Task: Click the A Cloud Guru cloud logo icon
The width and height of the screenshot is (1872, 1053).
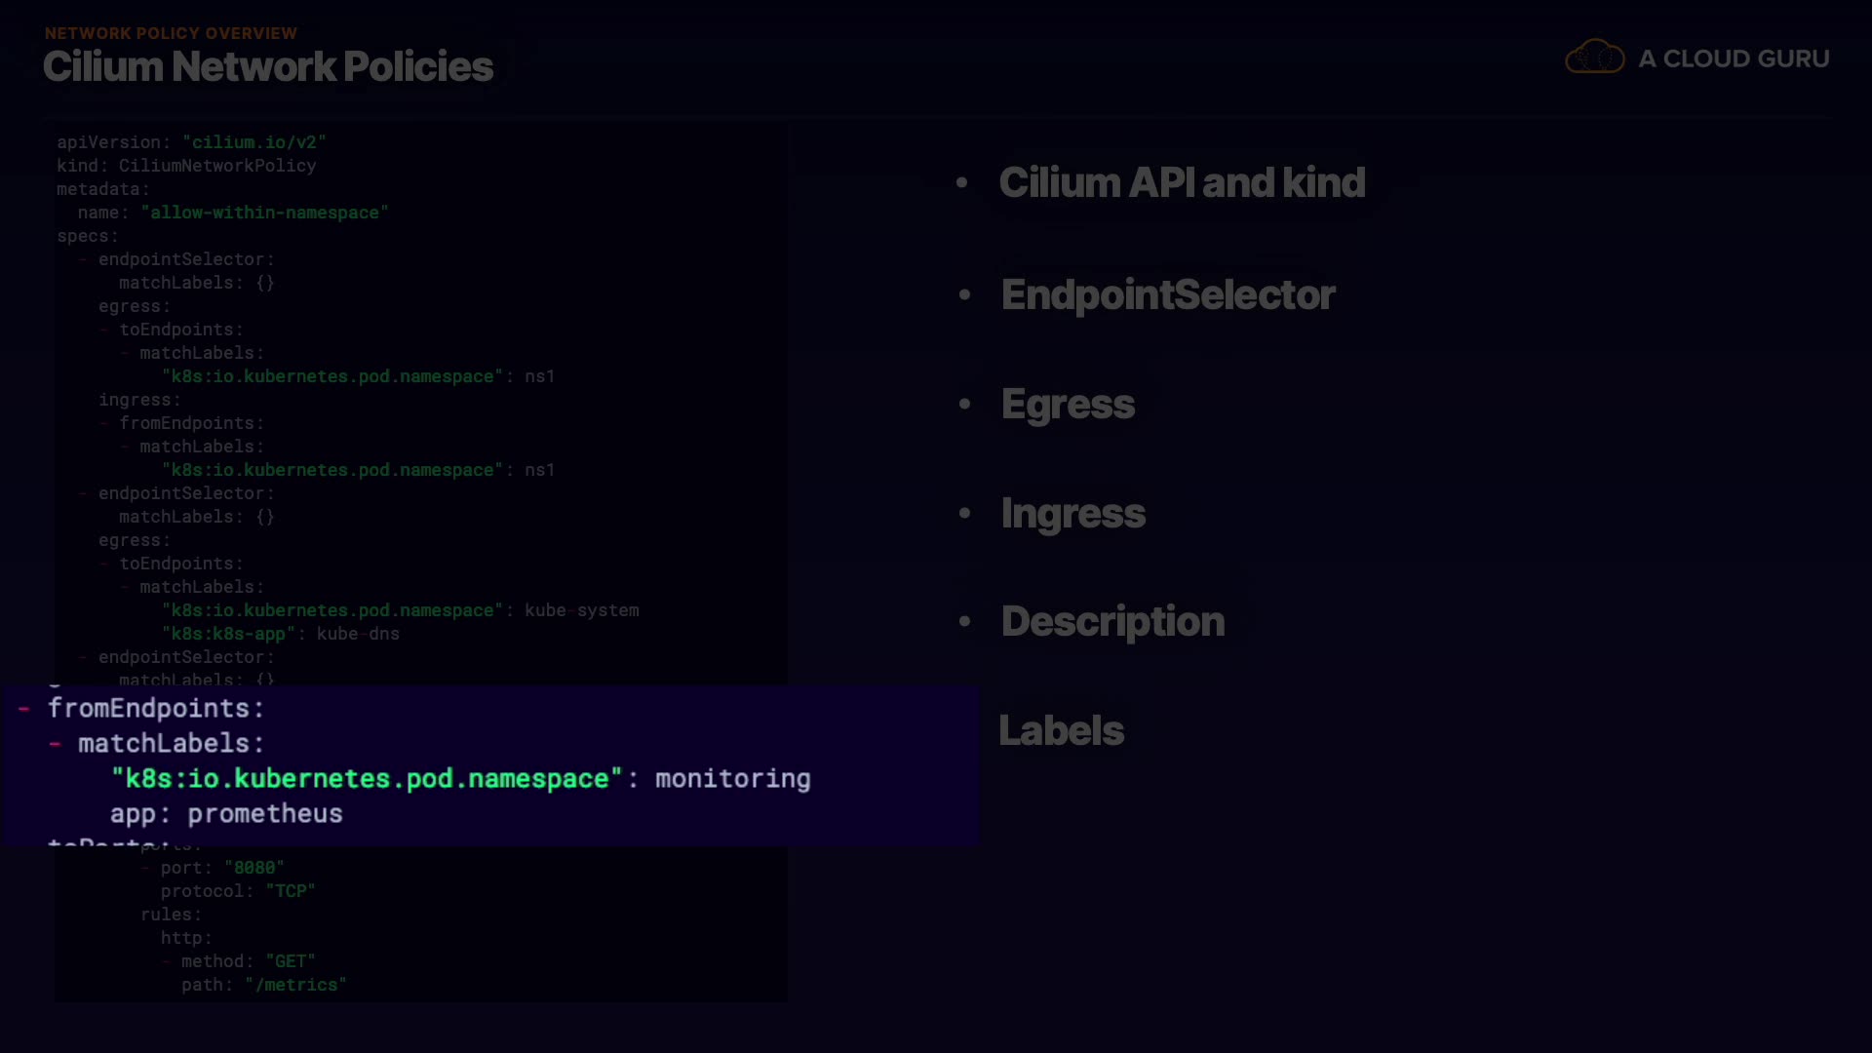Action: (x=1594, y=57)
